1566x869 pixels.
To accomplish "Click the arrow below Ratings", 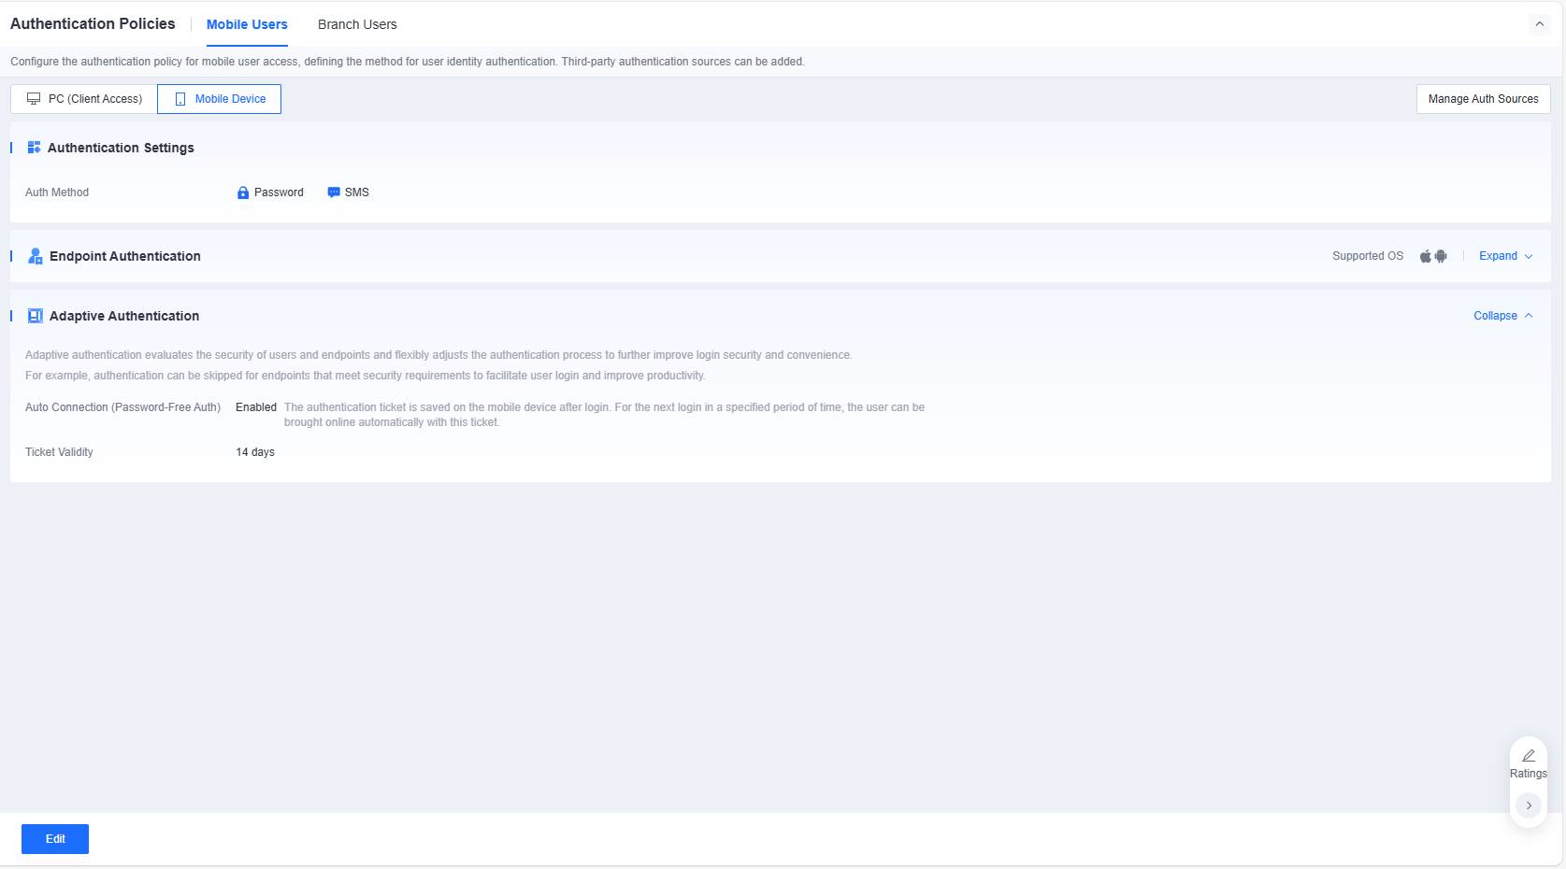I will [1529, 805].
